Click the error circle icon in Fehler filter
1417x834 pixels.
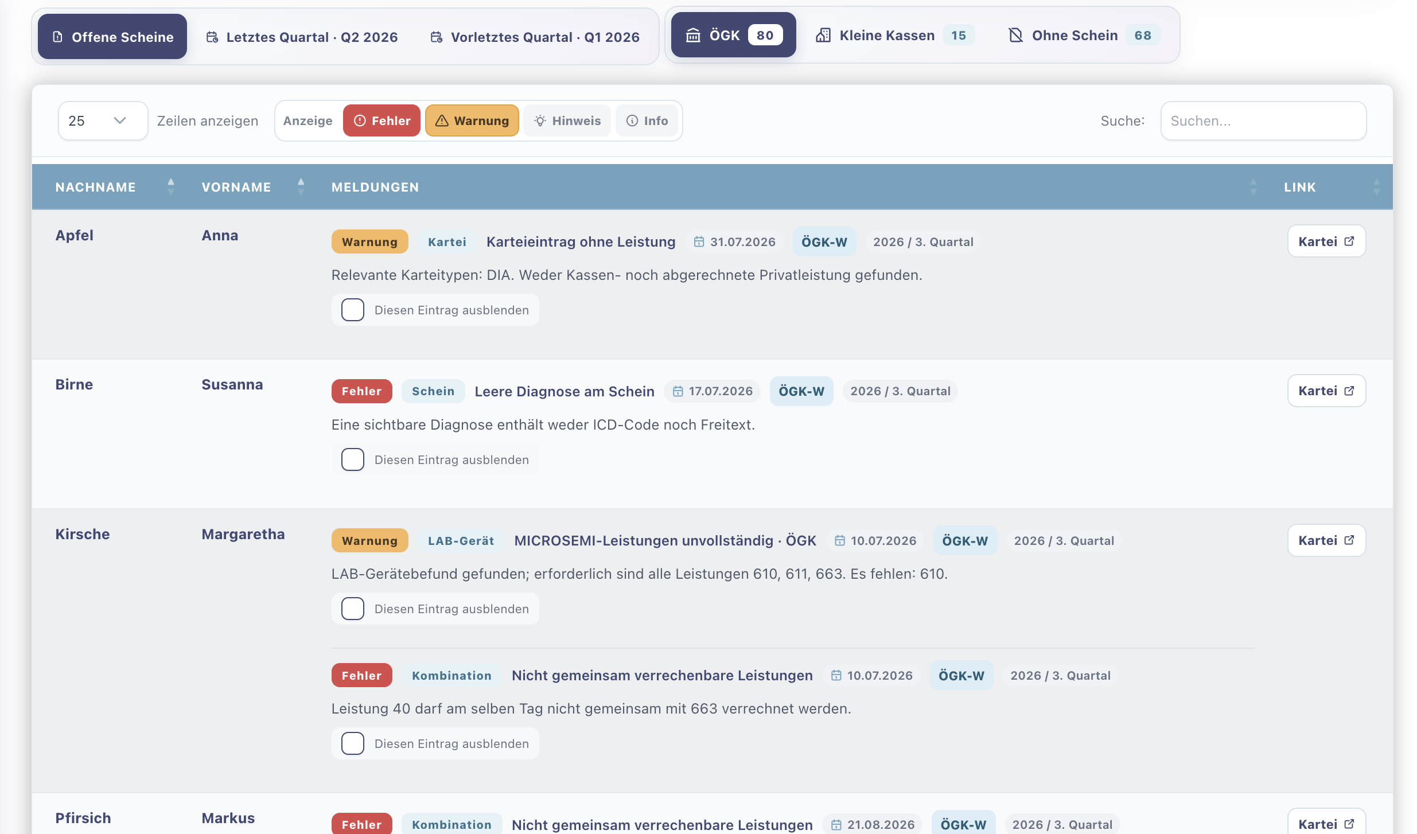point(360,120)
